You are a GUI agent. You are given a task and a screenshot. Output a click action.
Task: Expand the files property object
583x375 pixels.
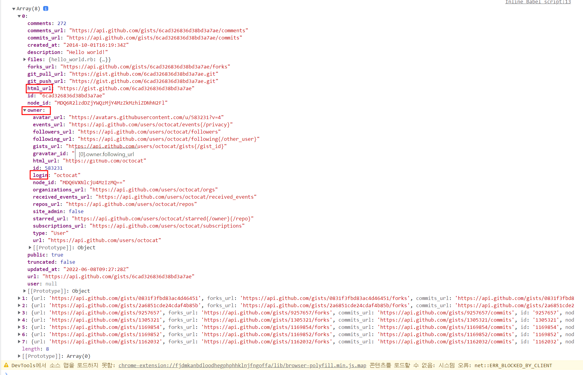(x=25, y=59)
